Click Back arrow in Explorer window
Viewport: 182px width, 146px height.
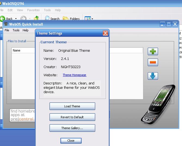pyautogui.click(x=2, y=19)
